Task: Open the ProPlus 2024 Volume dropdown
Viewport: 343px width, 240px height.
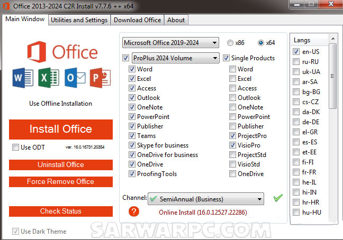Action: coord(175,58)
